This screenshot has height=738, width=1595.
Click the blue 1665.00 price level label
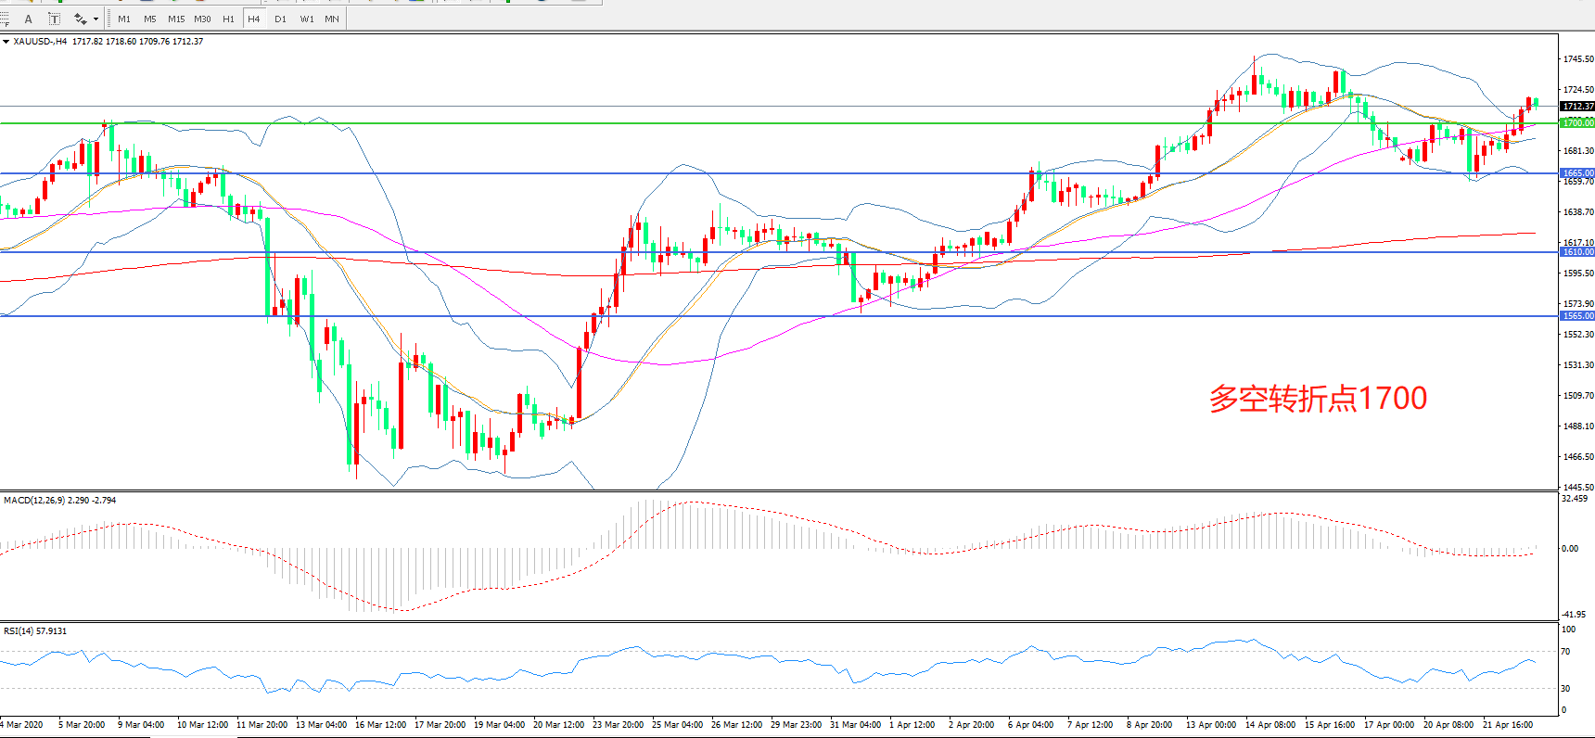pyautogui.click(x=1576, y=173)
